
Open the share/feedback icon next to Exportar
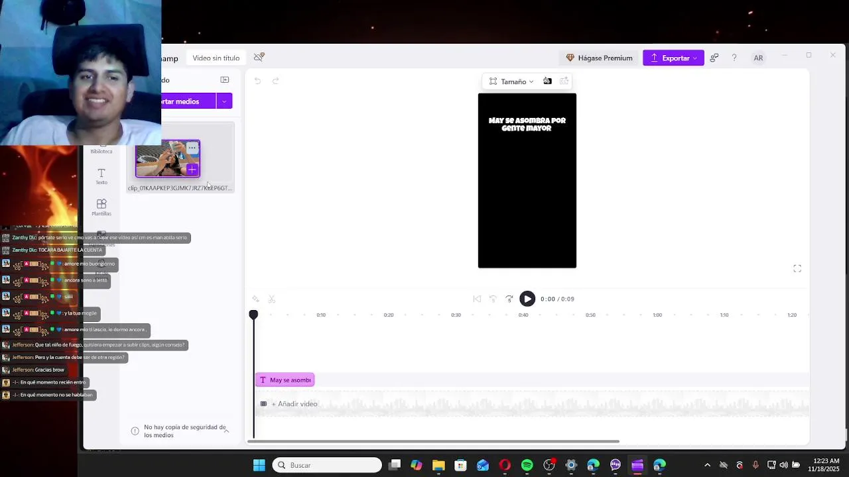tap(714, 58)
